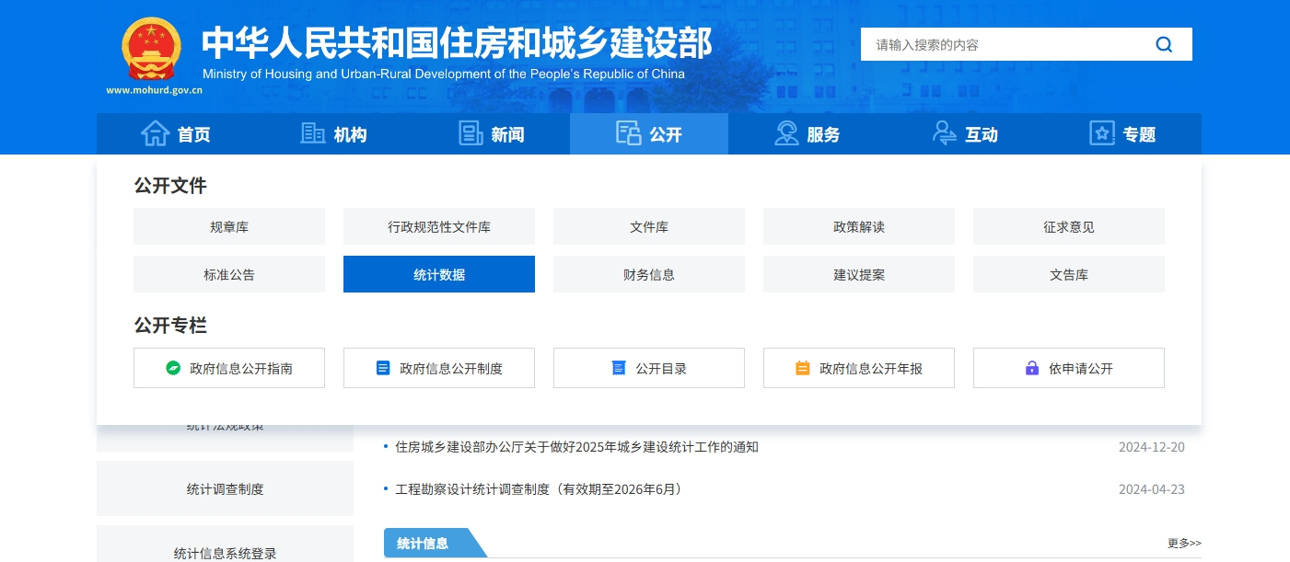Click the document icon beside 公开
This screenshot has width=1290, height=562.
coord(628,134)
